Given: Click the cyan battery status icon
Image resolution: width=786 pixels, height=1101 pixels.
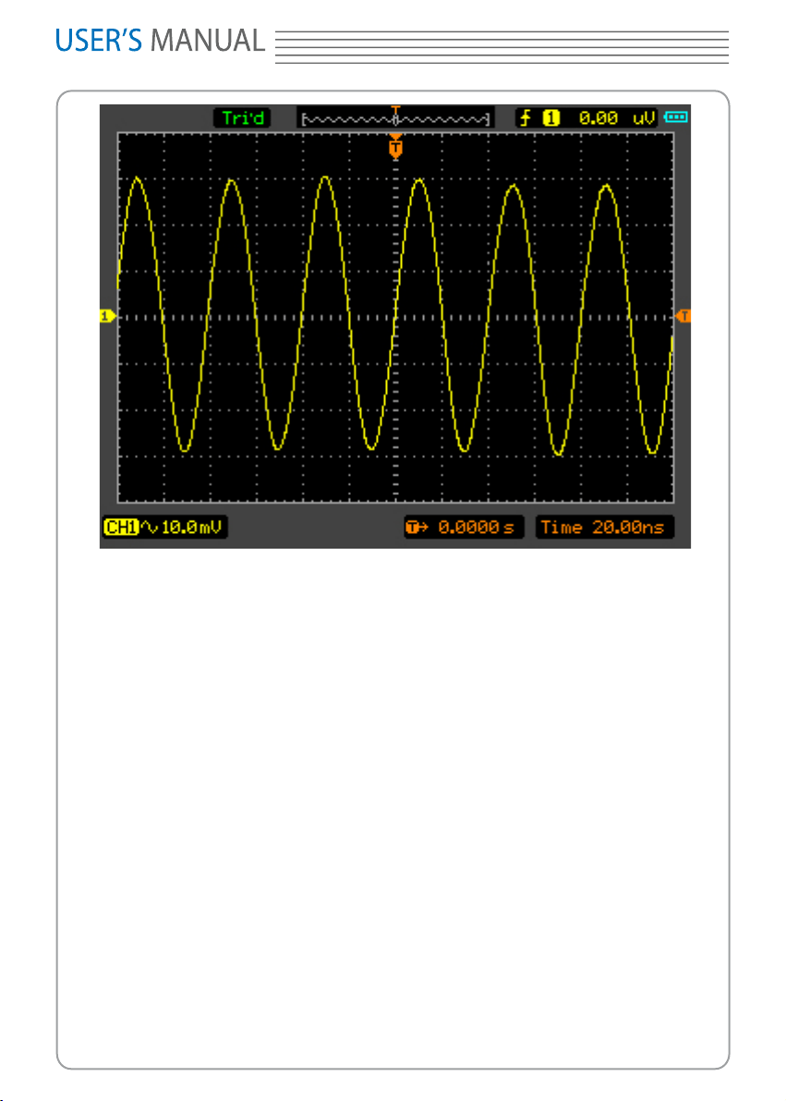Looking at the screenshot, I should coord(676,116).
